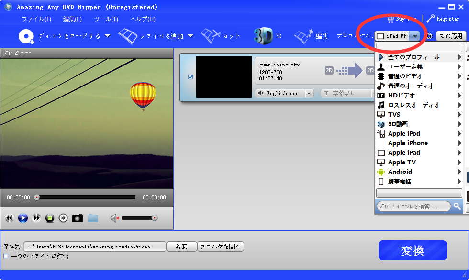This screenshot has width=469, height=280.
Task: Fast forward the preview playback
Action: coord(36,218)
